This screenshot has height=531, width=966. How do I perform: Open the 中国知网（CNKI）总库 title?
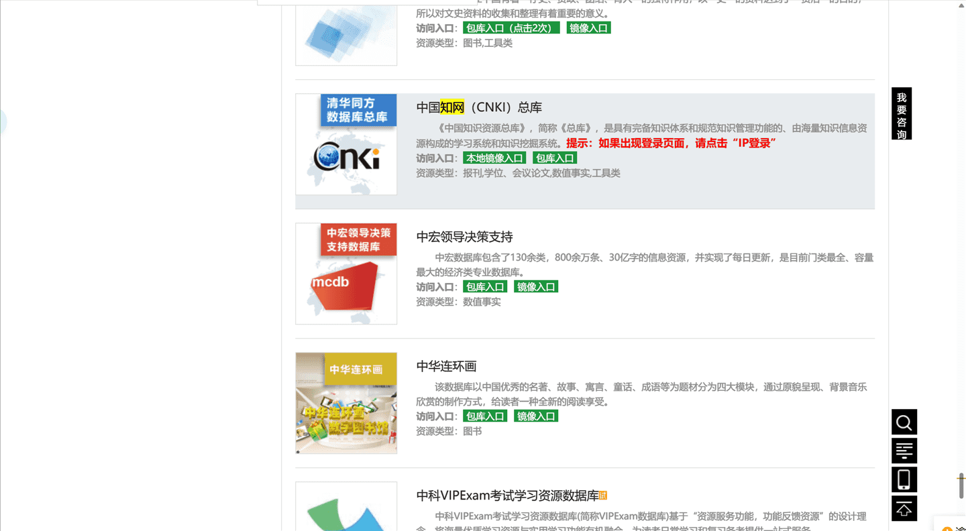pyautogui.click(x=479, y=107)
